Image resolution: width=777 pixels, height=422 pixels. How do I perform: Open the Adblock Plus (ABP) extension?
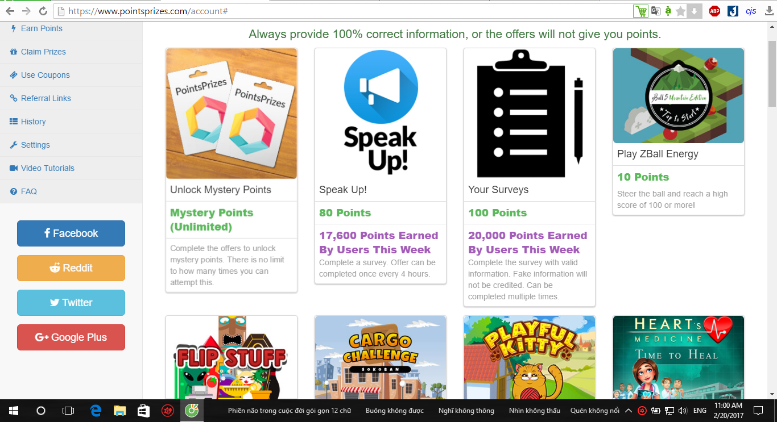[x=714, y=11]
